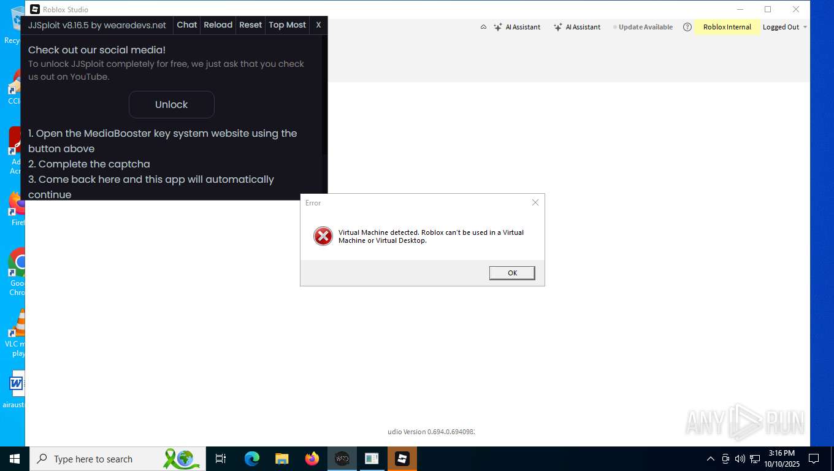Open the volume tray icon
This screenshot has height=471, width=834.
pos(740,459)
